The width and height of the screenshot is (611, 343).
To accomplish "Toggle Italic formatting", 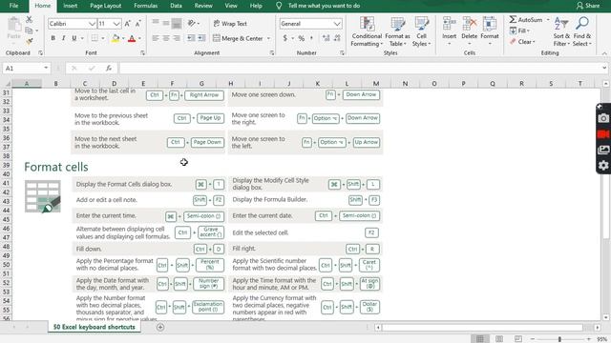I will [x=63, y=38].
